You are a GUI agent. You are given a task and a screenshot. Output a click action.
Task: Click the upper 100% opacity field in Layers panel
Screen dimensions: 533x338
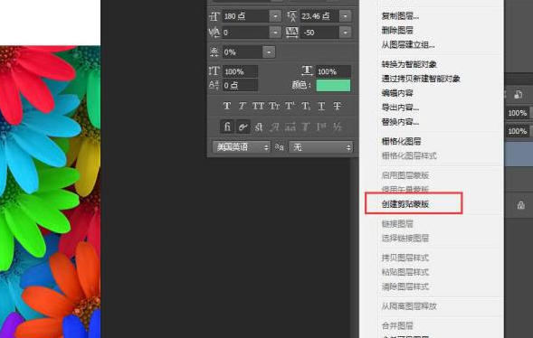tap(518, 113)
